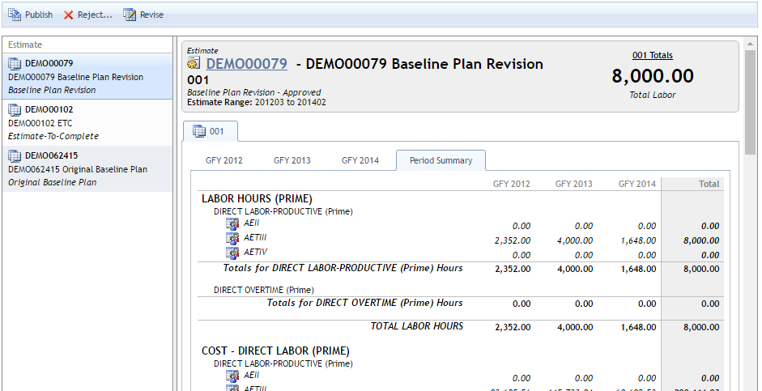Click the vertical scrollbar thumb

pos(751,102)
